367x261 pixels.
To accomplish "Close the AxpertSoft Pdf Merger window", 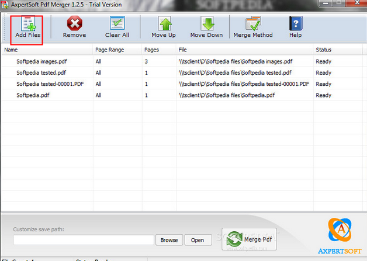I will pyautogui.click(x=357, y=3).
